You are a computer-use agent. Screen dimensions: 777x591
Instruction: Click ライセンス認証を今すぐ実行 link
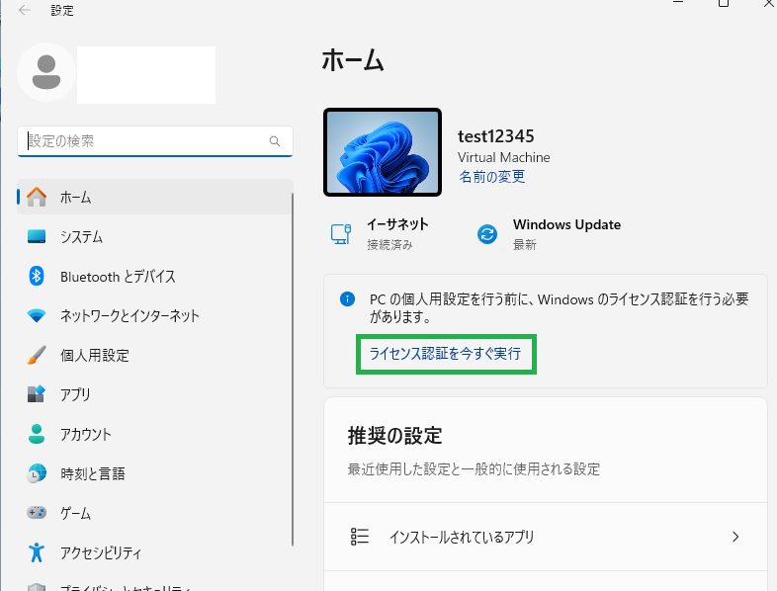[x=446, y=354]
